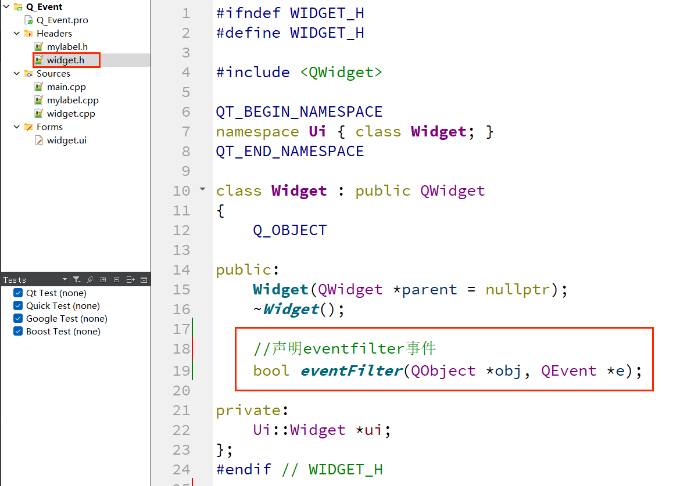Collapse the Forms folder
The image size is (680, 486).
(x=17, y=127)
